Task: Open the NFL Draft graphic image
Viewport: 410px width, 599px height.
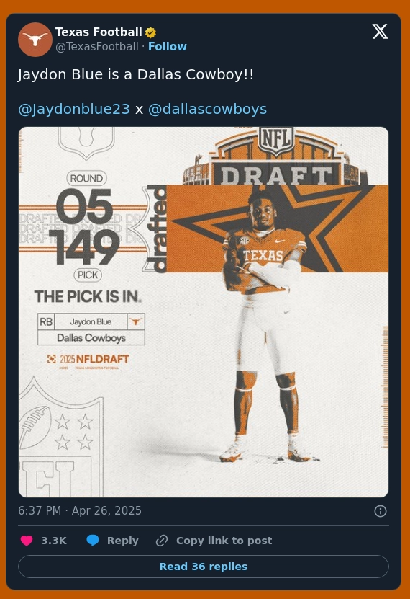Action: pyautogui.click(x=204, y=311)
